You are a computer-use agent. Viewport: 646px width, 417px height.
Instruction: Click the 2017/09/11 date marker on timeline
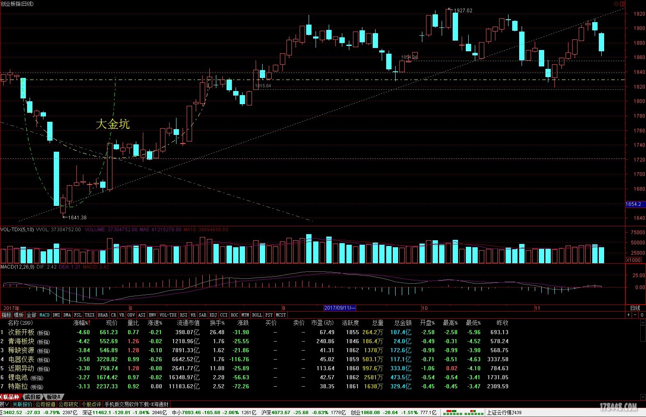[340, 308]
